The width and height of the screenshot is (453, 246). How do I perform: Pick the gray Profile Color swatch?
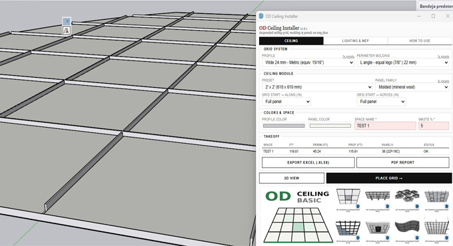(x=284, y=126)
